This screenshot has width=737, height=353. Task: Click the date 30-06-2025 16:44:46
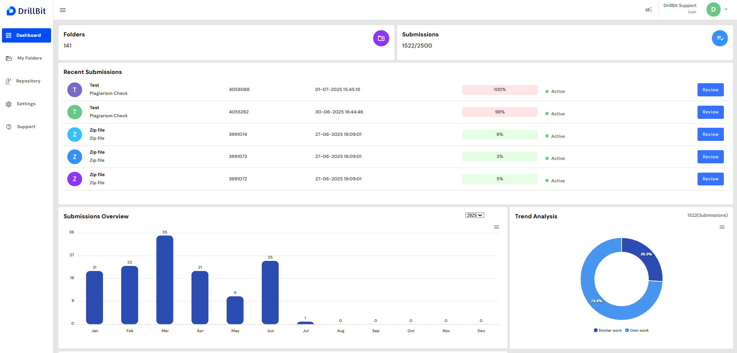pyautogui.click(x=339, y=112)
